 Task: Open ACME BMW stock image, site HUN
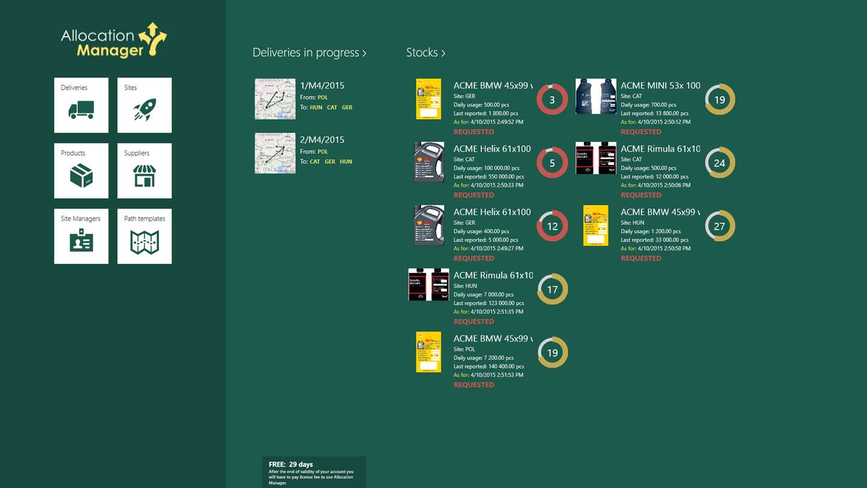click(x=596, y=225)
